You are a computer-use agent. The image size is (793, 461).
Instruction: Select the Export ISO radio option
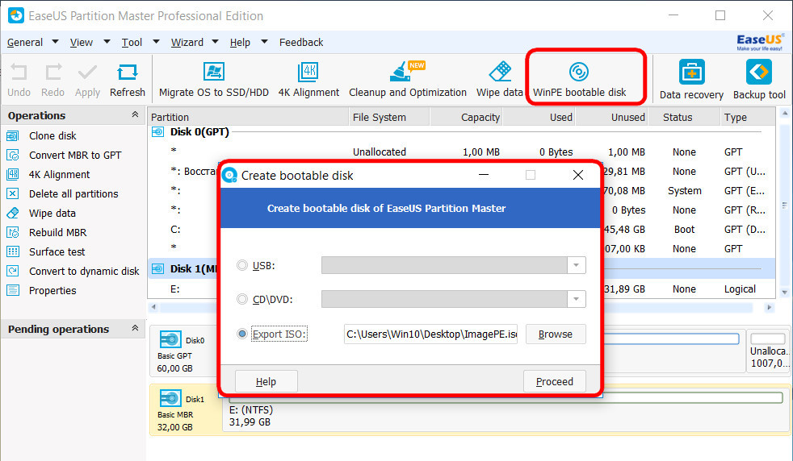coord(242,334)
